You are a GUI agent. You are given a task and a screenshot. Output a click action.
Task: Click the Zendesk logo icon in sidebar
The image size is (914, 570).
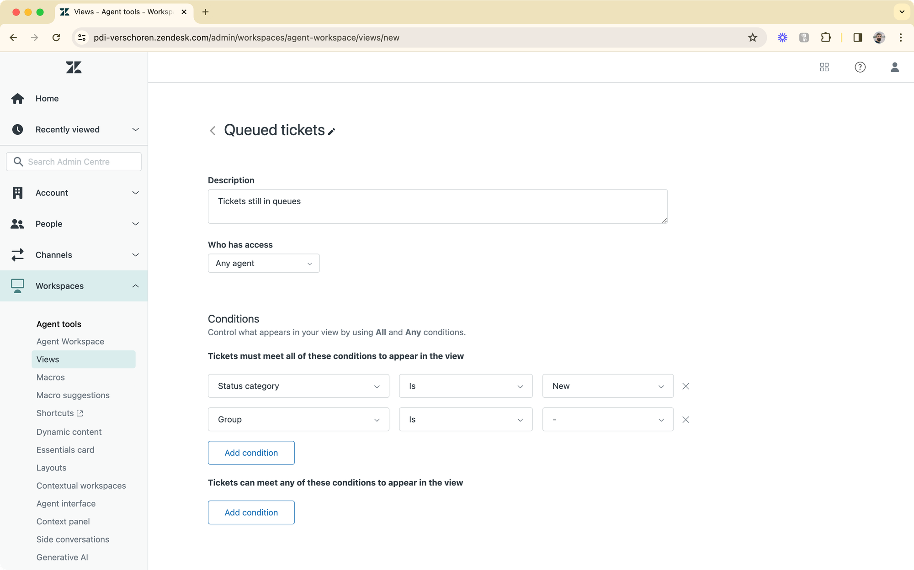pos(74,68)
